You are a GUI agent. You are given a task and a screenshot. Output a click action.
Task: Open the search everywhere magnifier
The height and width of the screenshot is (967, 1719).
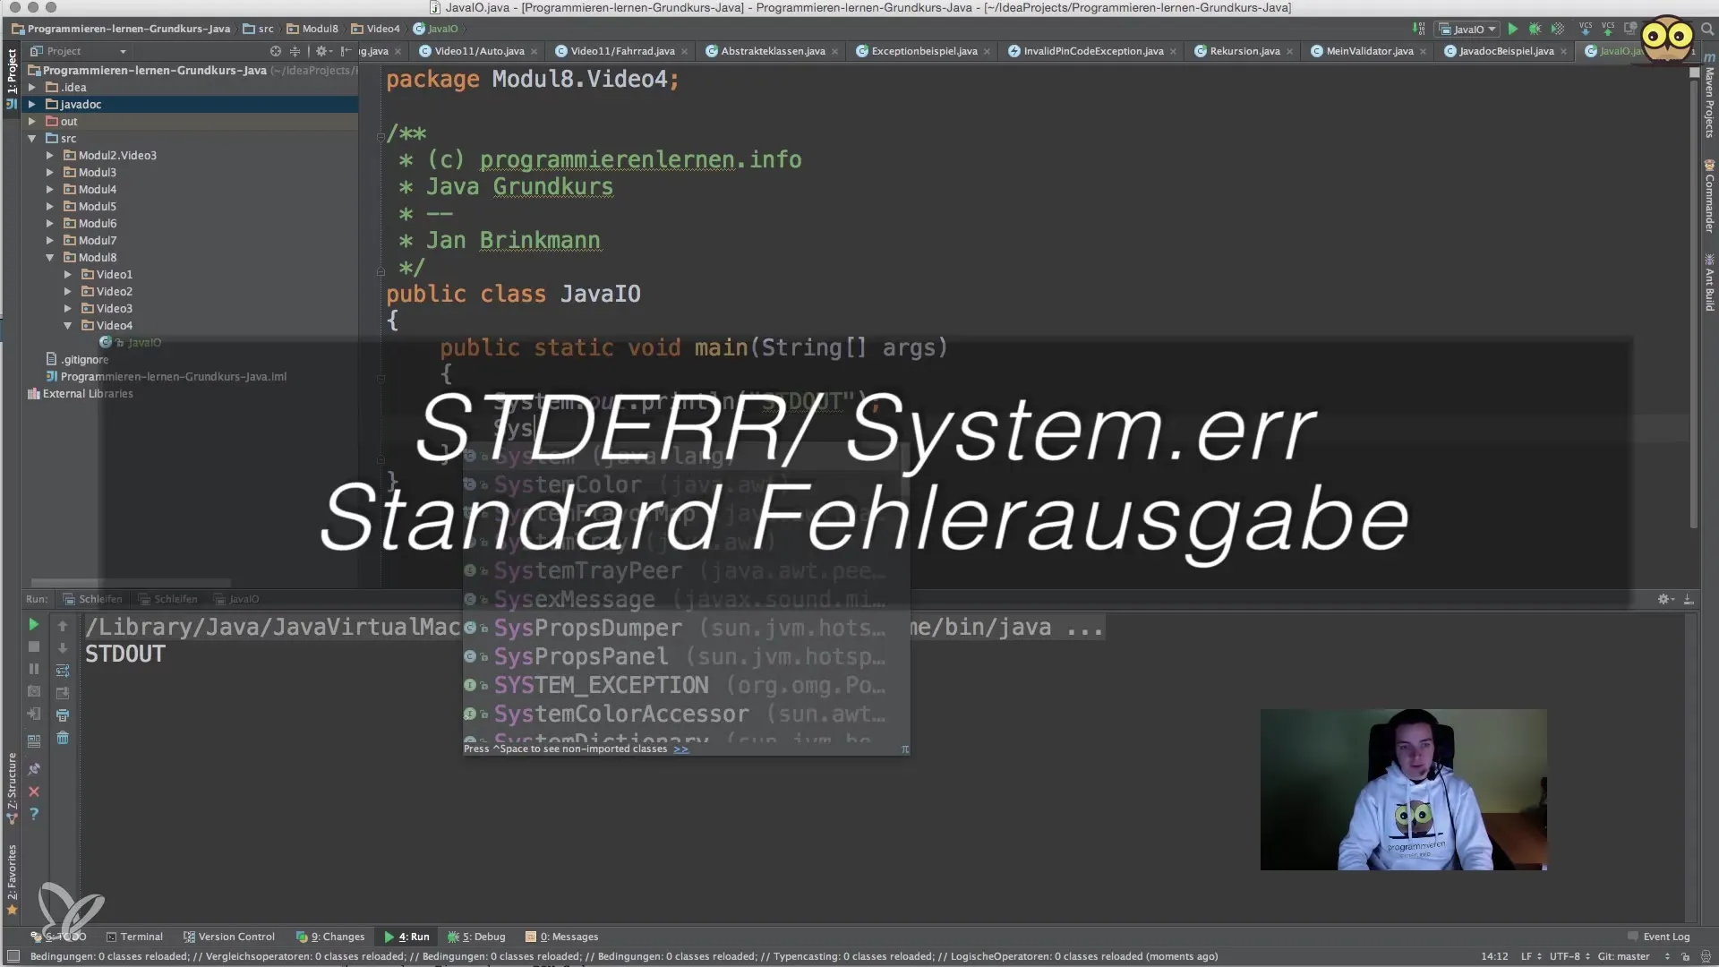click(1706, 30)
